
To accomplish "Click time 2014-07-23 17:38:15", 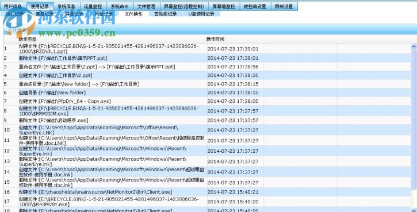I will (x=233, y=84).
